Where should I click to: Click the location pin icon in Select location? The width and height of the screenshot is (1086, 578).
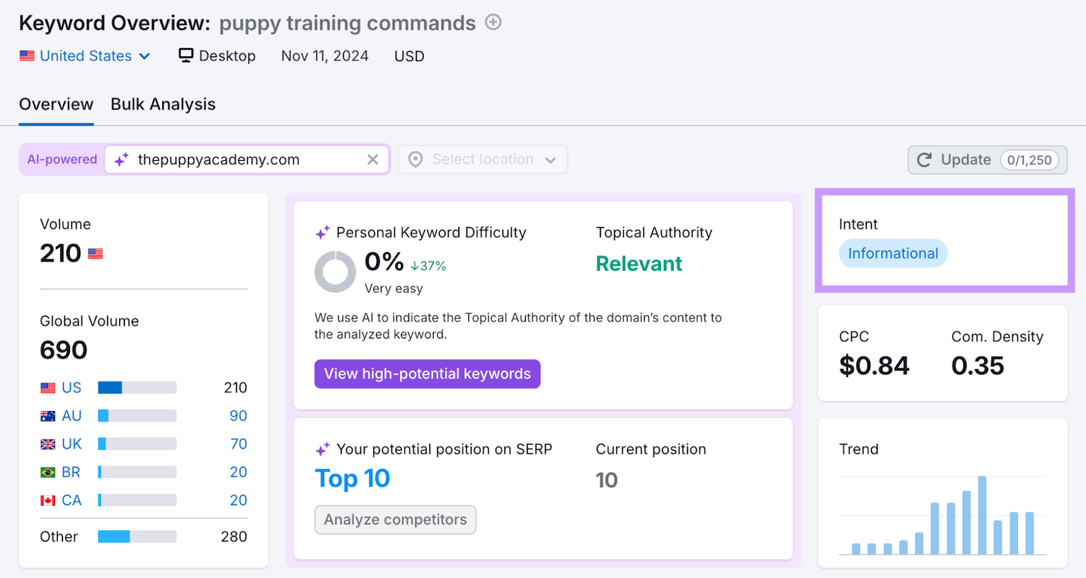(x=414, y=159)
